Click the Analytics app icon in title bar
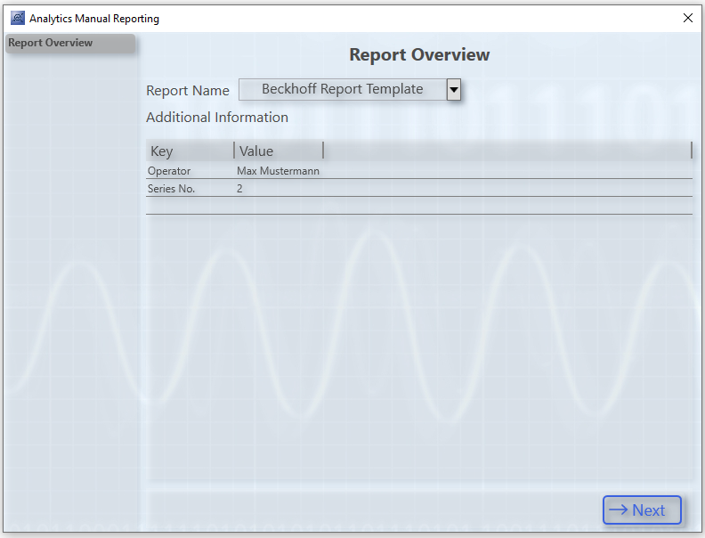This screenshot has height=538, width=705. pyautogui.click(x=18, y=18)
